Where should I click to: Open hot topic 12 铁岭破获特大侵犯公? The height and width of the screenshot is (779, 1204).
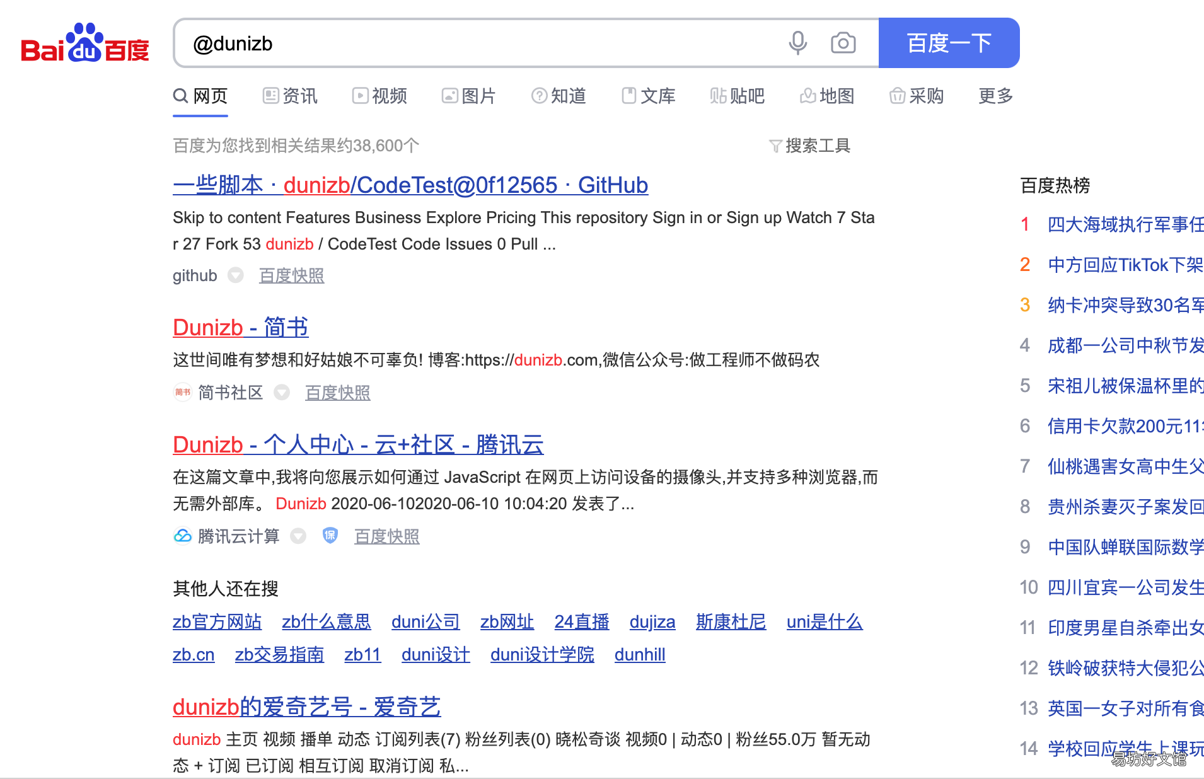1126,668
